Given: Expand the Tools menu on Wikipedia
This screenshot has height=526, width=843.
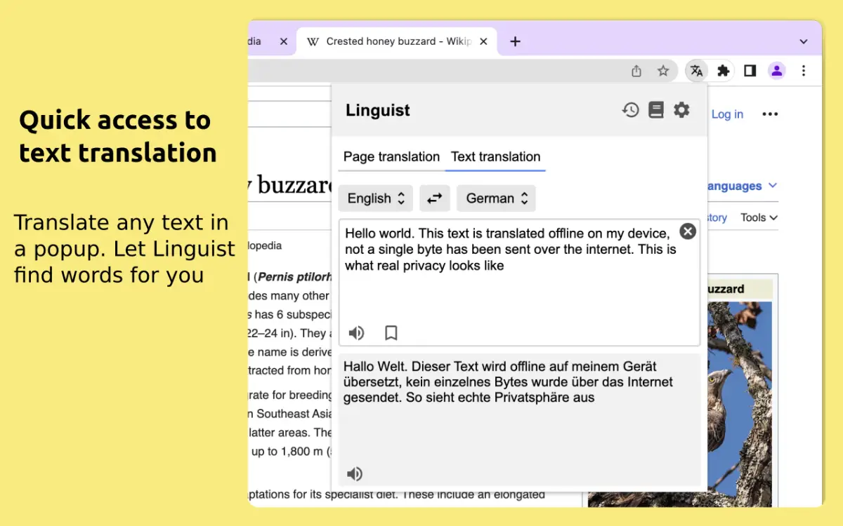Looking at the screenshot, I should 758,217.
